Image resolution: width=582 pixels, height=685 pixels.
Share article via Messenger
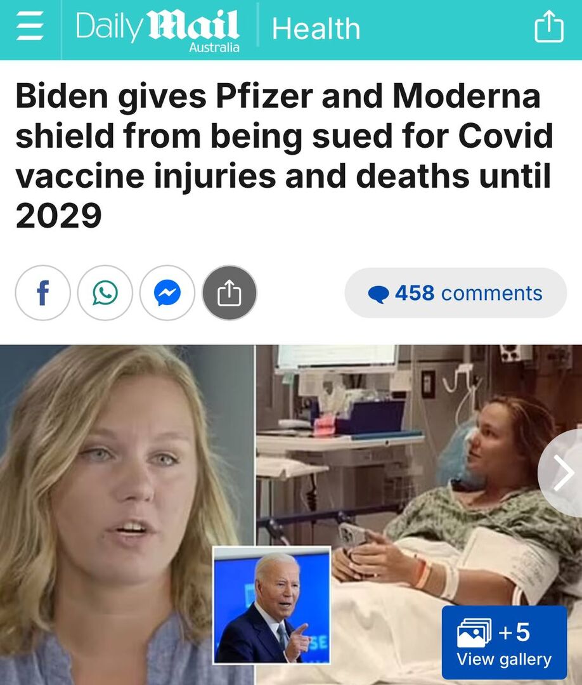tap(167, 292)
